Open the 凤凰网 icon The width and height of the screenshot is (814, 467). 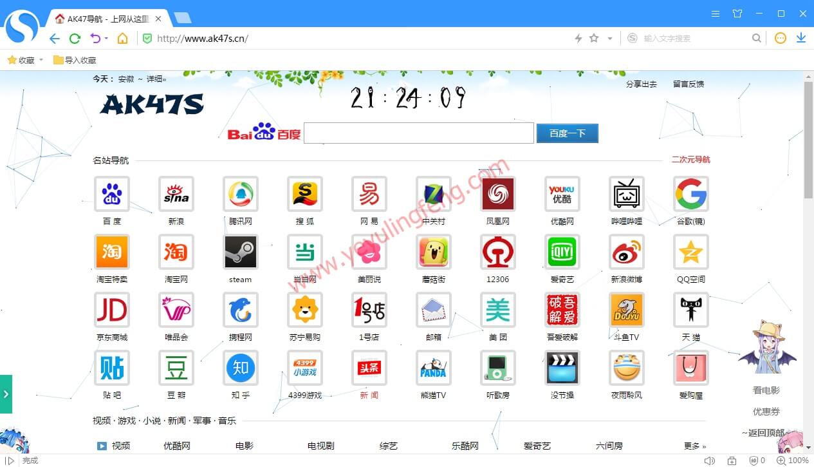pyautogui.click(x=498, y=194)
